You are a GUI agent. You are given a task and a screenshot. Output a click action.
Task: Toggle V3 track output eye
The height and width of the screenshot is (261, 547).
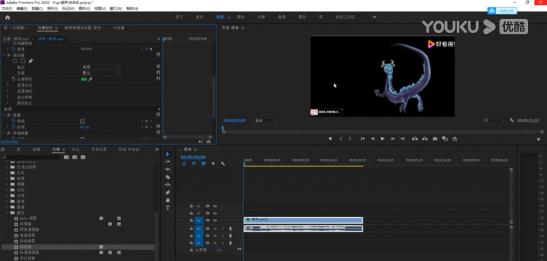click(x=215, y=206)
